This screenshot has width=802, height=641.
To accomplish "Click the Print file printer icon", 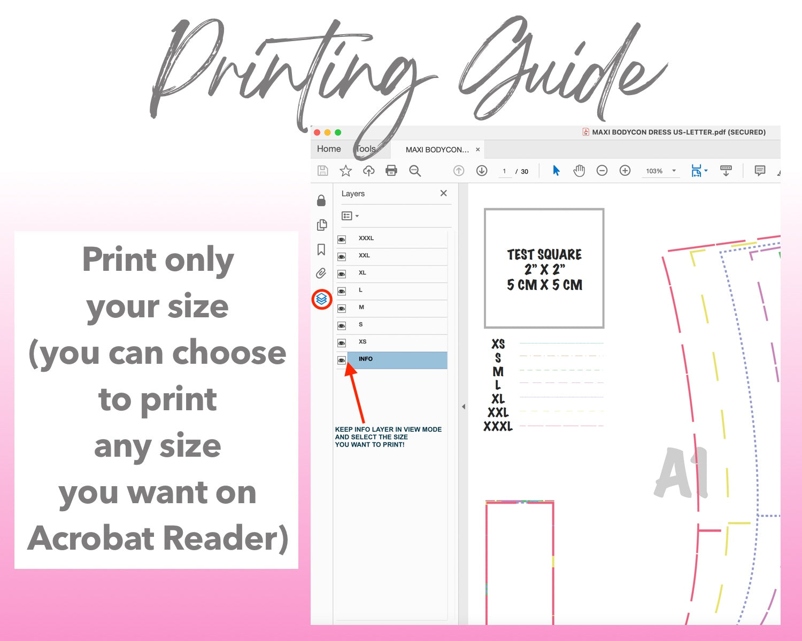I will (x=391, y=170).
